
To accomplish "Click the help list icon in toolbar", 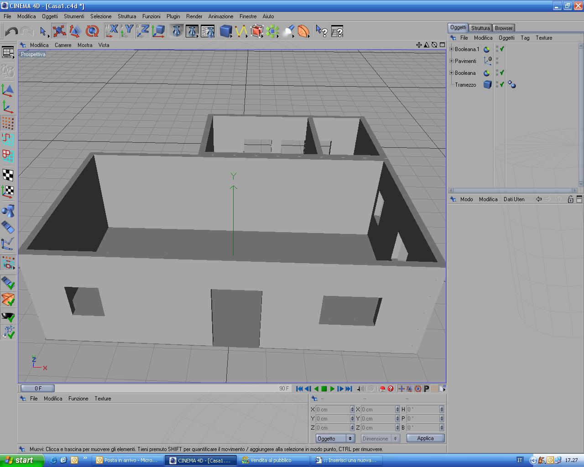I will 337,31.
